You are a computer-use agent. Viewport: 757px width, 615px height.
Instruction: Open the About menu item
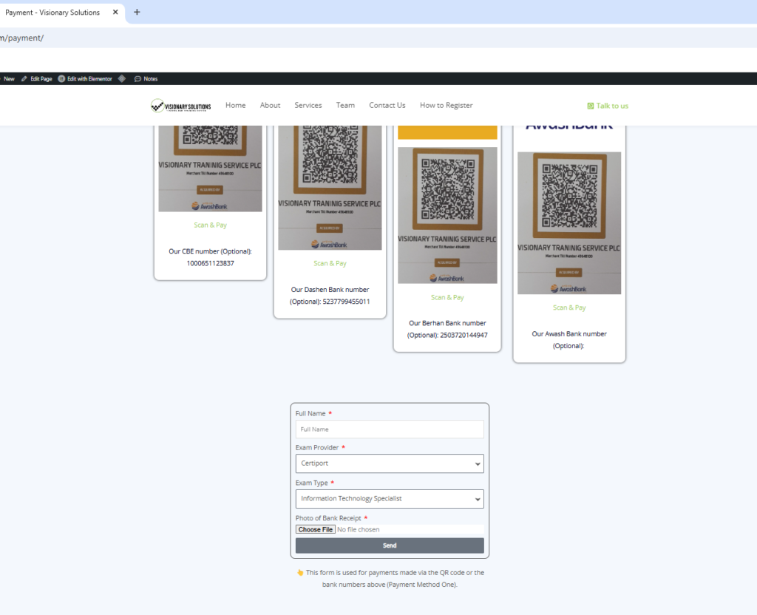[x=270, y=105]
